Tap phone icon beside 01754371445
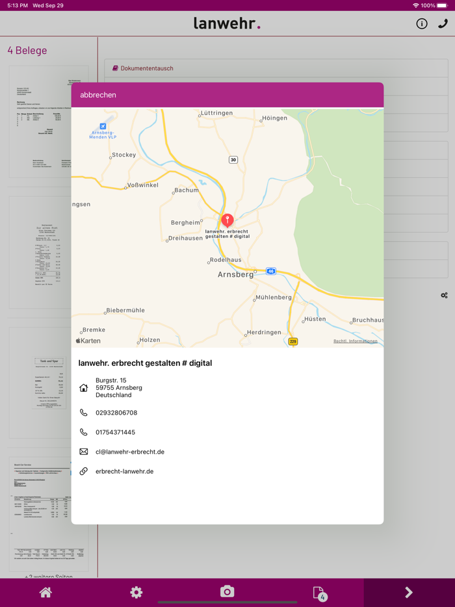Screen dimensions: 455x607 (x=84, y=432)
